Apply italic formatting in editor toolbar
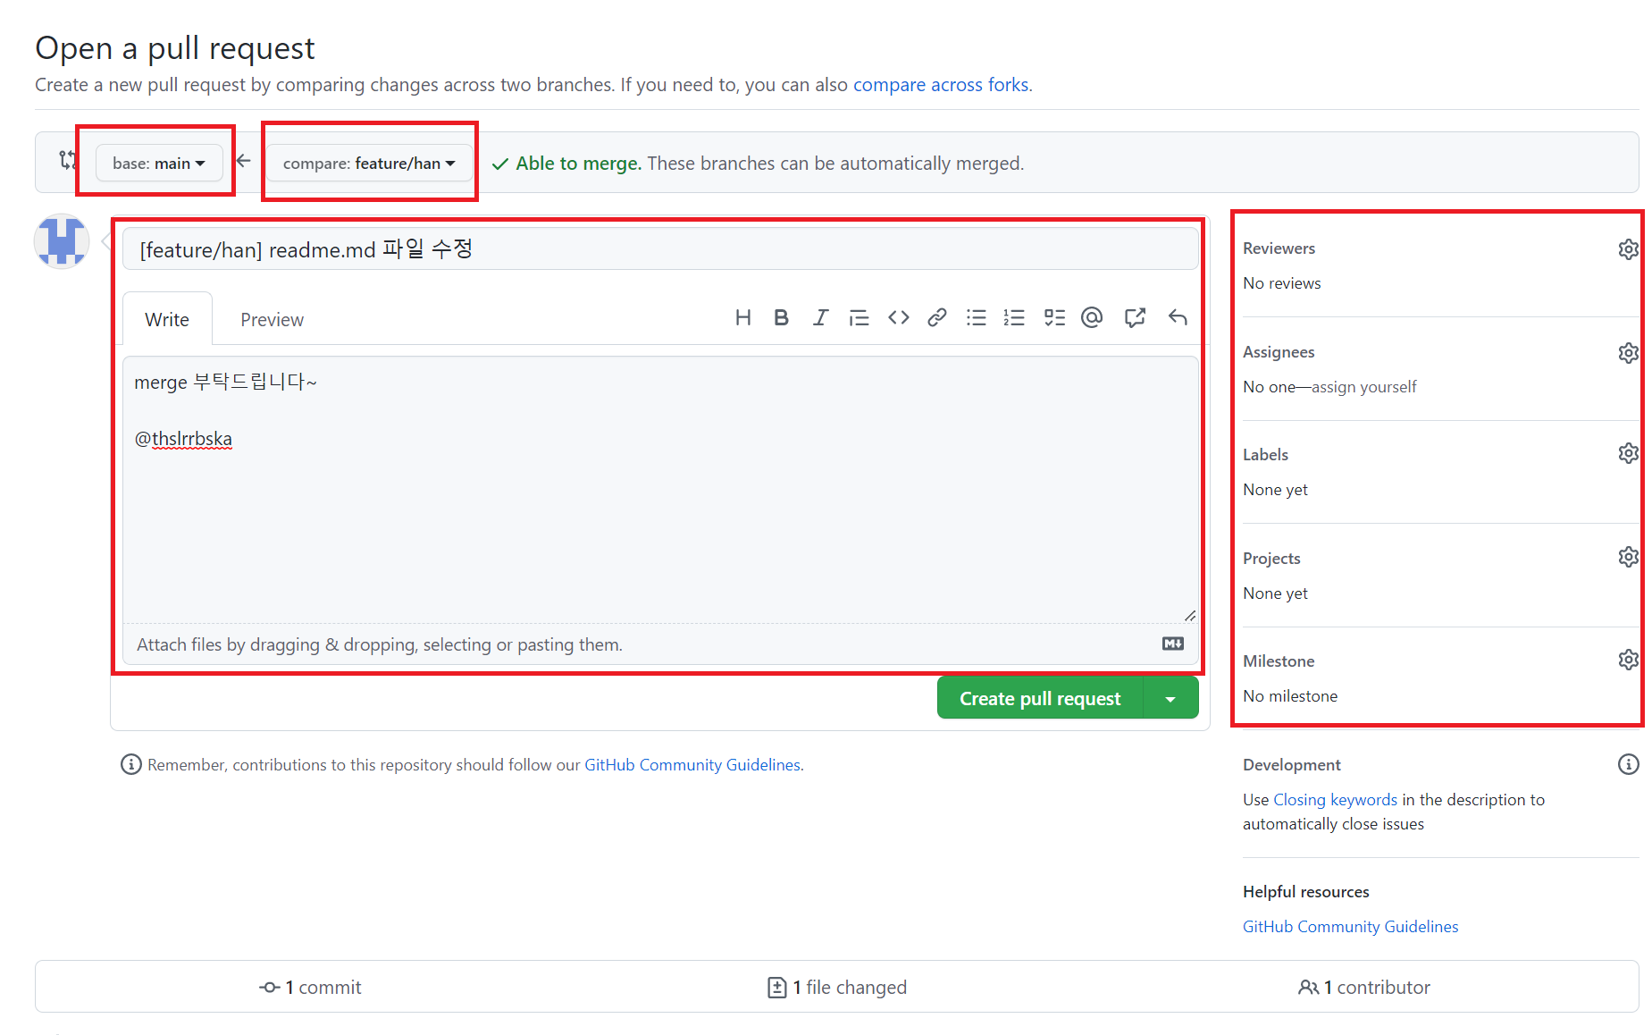This screenshot has height=1035, width=1652. pyautogui.click(x=820, y=317)
